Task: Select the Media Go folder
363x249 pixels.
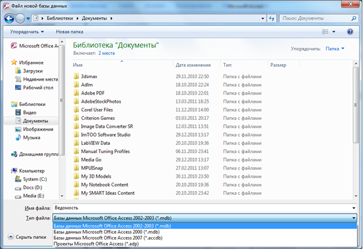Action: [88, 160]
